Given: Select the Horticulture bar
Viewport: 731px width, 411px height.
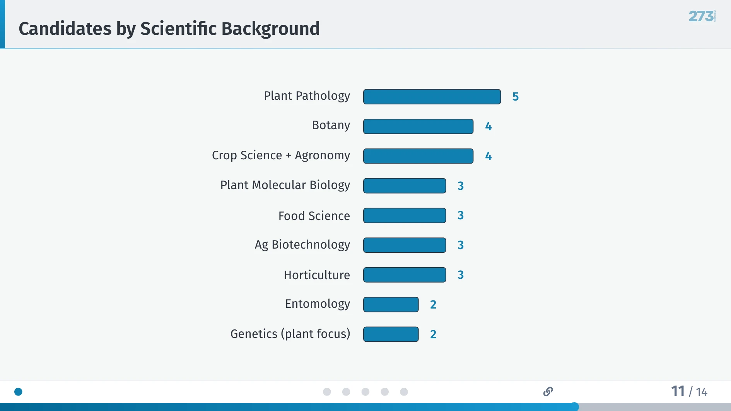Looking at the screenshot, I should point(405,275).
